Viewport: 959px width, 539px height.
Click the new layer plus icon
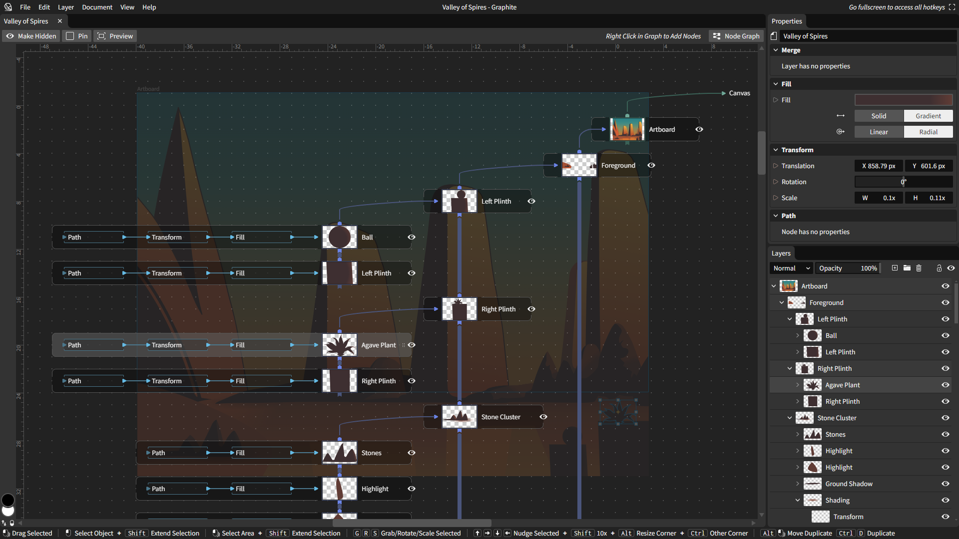pos(895,268)
